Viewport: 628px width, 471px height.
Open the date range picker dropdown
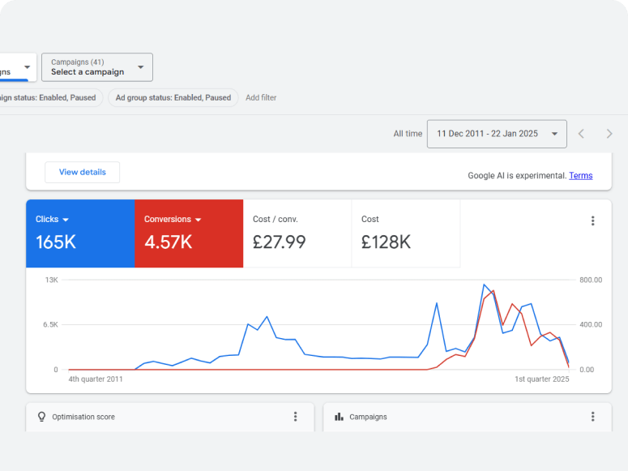click(496, 134)
